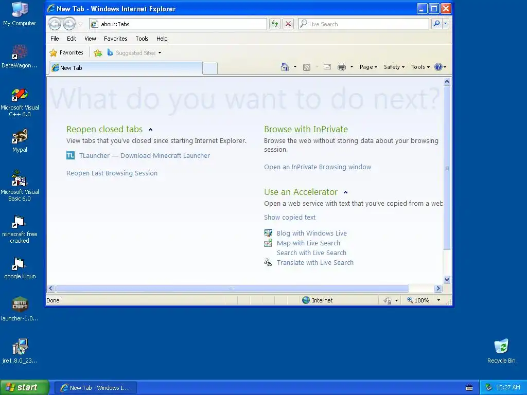
Task: Click the Show copied text link
Action: click(x=290, y=218)
